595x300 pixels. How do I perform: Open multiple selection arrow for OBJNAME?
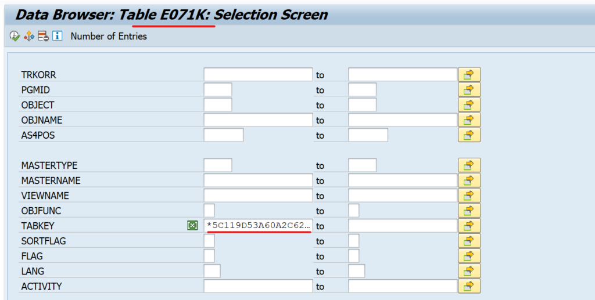click(x=469, y=120)
